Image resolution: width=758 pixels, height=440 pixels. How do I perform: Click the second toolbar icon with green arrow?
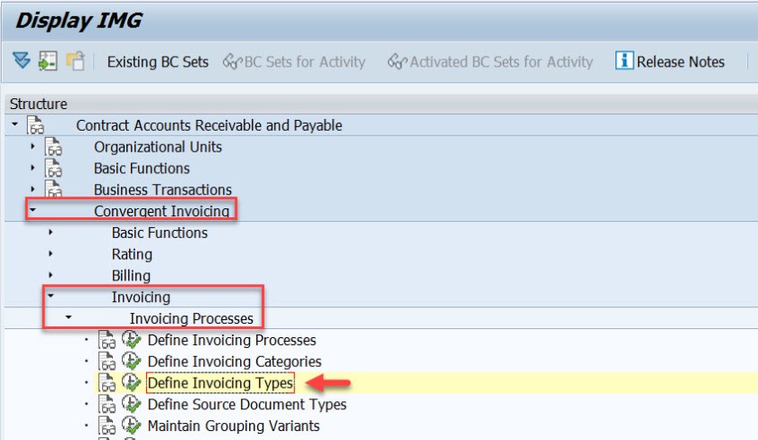coord(48,61)
